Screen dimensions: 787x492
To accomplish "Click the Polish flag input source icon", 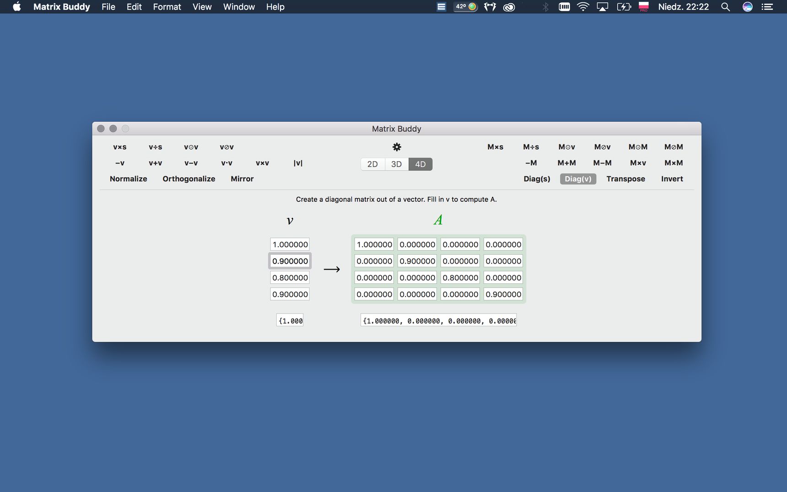I will pyautogui.click(x=644, y=6).
